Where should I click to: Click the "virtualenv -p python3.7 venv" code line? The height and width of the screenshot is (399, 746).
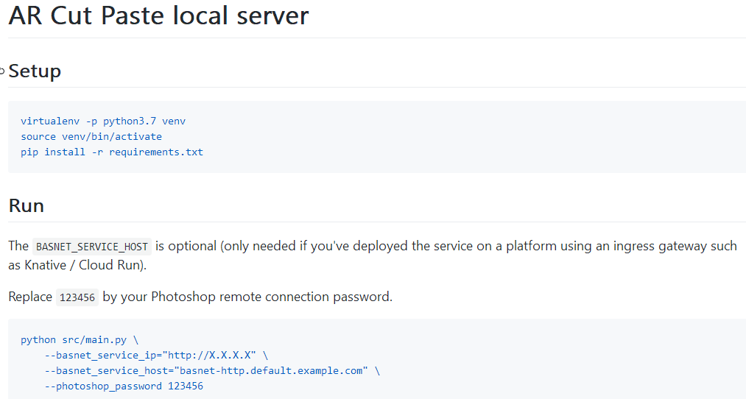(103, 121)
